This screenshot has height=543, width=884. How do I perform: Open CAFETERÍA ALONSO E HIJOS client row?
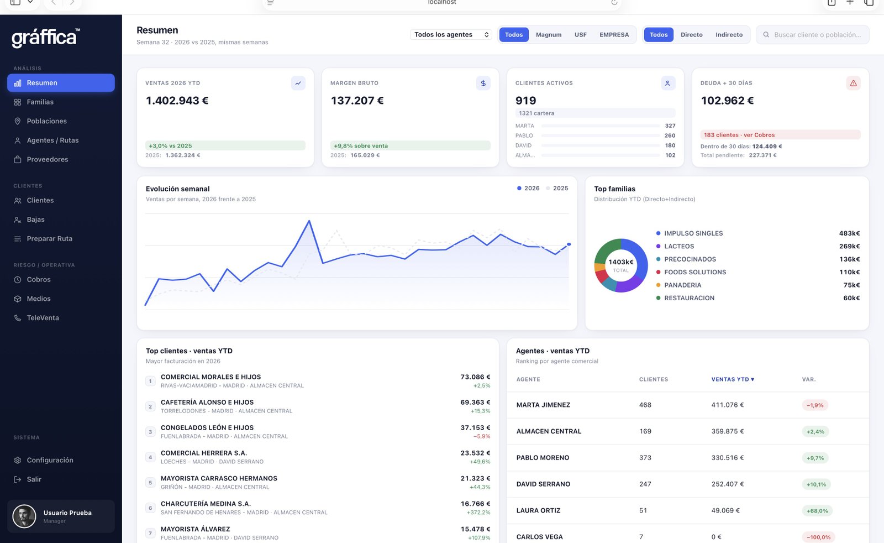click(318, 406)
